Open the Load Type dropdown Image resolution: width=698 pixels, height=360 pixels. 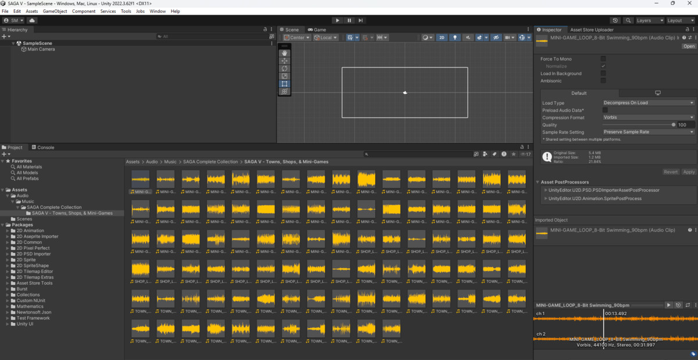pos(649,103)
